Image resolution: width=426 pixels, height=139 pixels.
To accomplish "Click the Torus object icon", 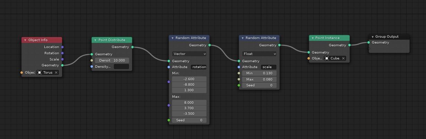I will tap(40, 73).
